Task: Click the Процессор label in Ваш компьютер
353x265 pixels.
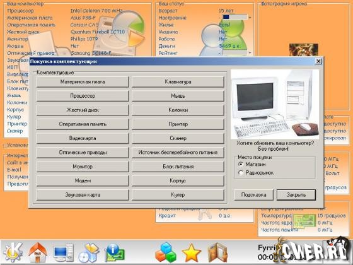Action: (20, 11)
